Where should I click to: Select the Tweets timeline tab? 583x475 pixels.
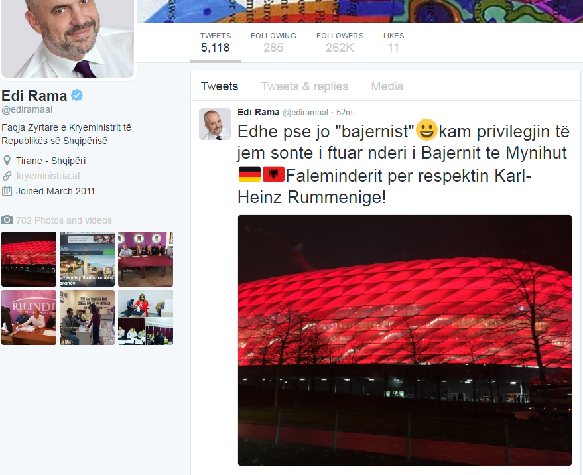[x=220, y=86]
